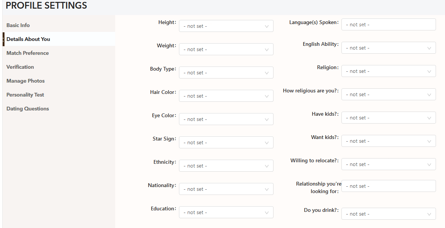Screen dimensions: 445x228
Task: Open the Star Sign dropdown
Action: [226, 142]
